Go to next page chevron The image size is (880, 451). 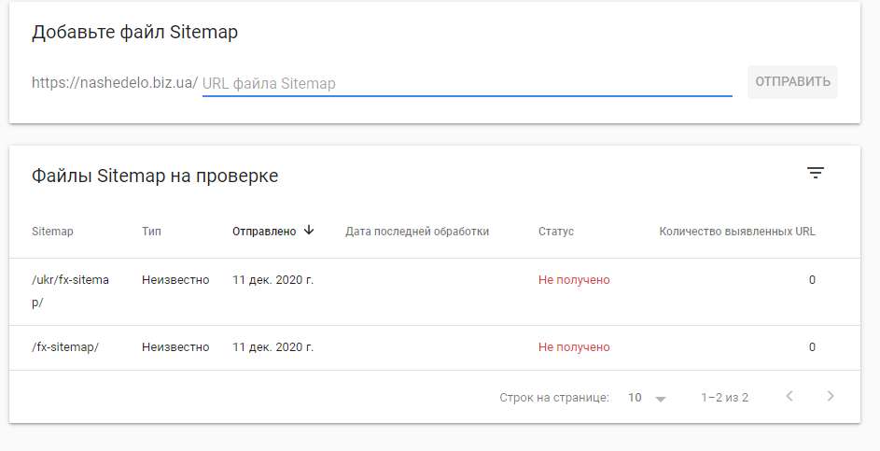click(x=831, y=397)
